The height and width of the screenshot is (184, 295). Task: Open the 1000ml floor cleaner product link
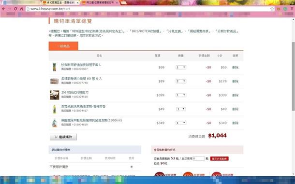(x=91, y=120)
